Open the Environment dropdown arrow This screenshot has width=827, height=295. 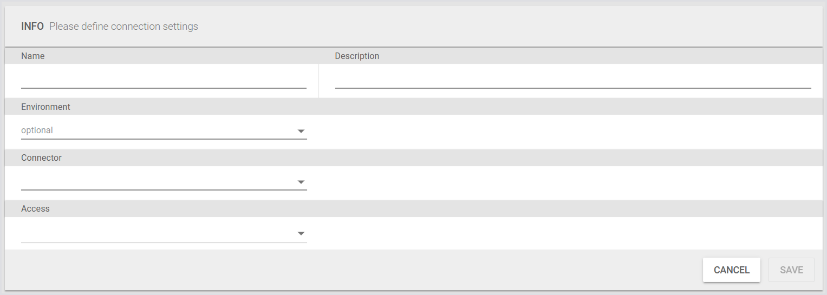[x=301, y=131]
